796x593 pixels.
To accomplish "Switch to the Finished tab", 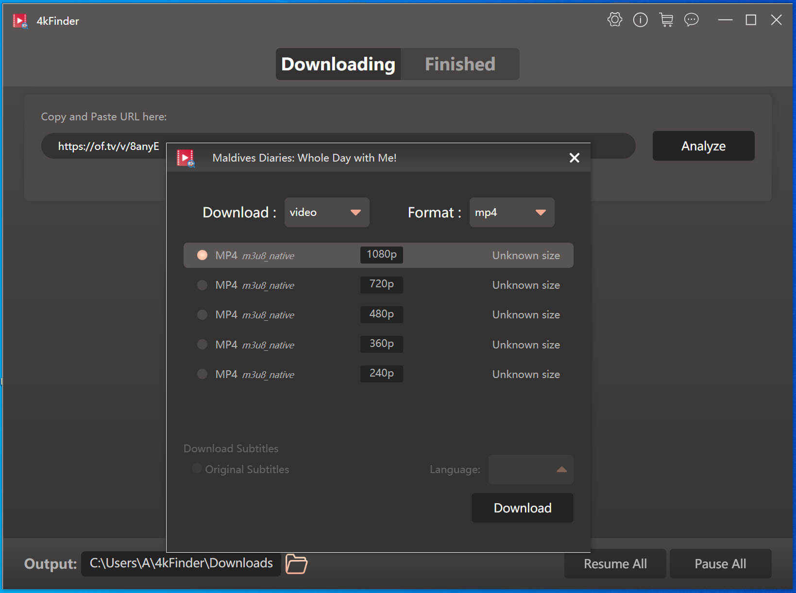I will [x=459, y=64].
